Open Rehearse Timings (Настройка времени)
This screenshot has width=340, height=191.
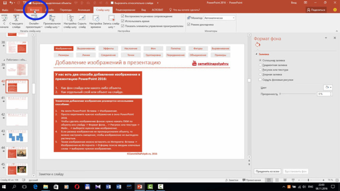(96, 22)
